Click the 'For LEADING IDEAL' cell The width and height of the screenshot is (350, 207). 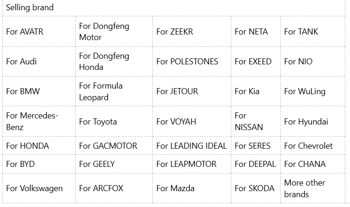pyautogui.click(x=192, y=146)
